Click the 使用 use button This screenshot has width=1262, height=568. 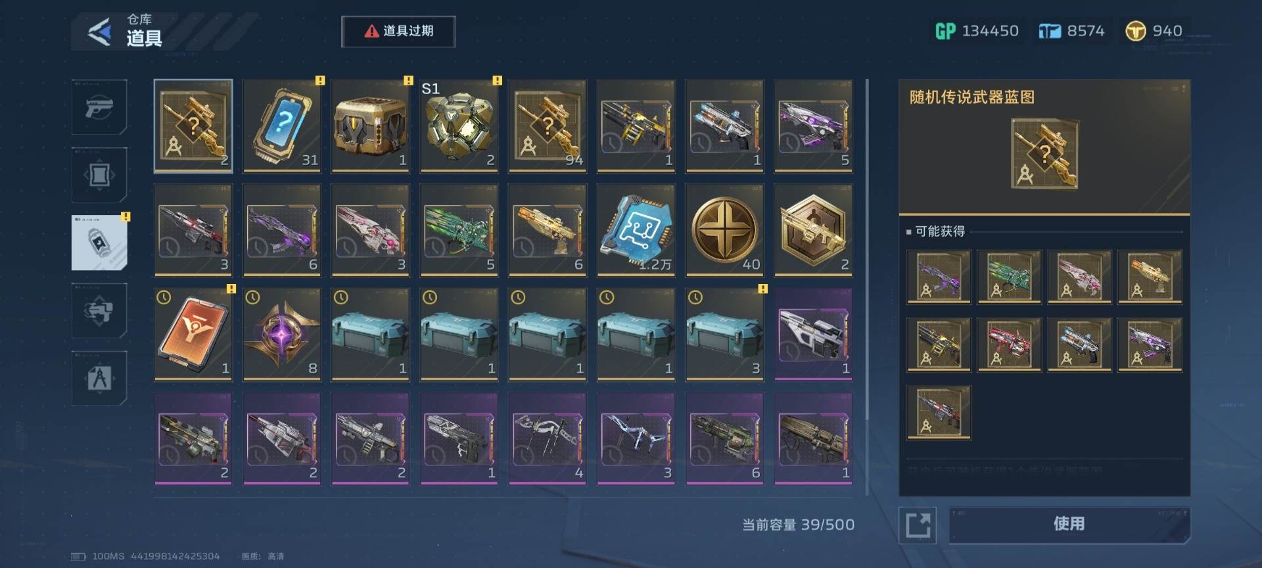(x=1069, y=525)
